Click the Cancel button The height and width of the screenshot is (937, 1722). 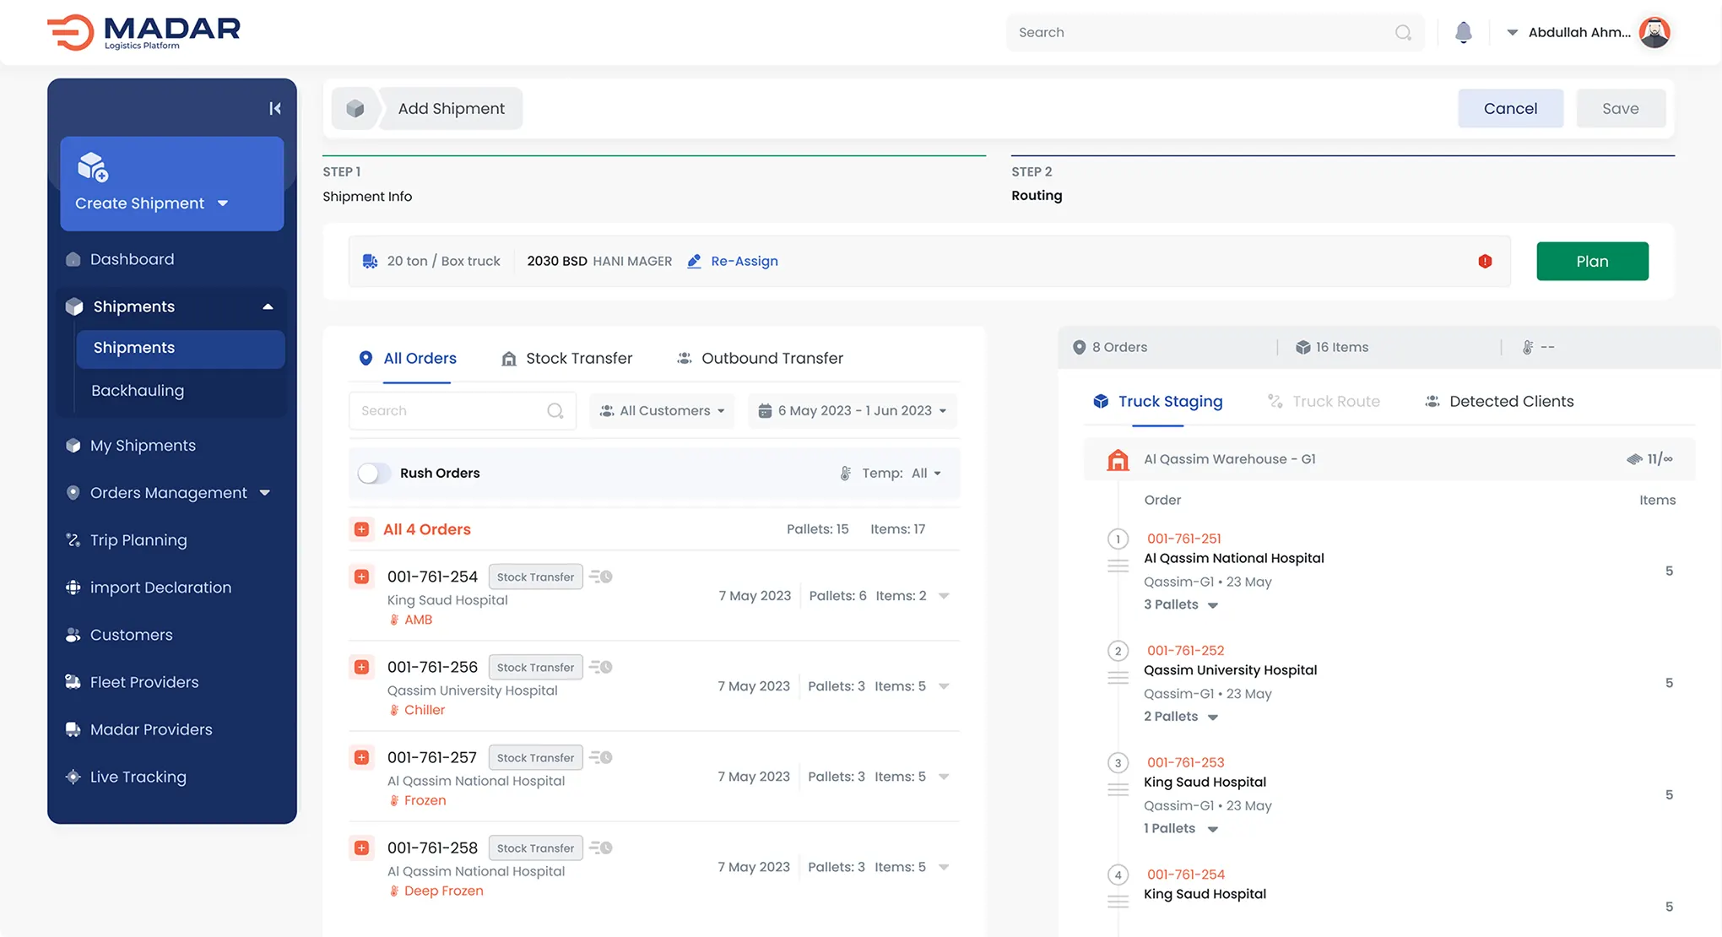[x=1510, y=108]
